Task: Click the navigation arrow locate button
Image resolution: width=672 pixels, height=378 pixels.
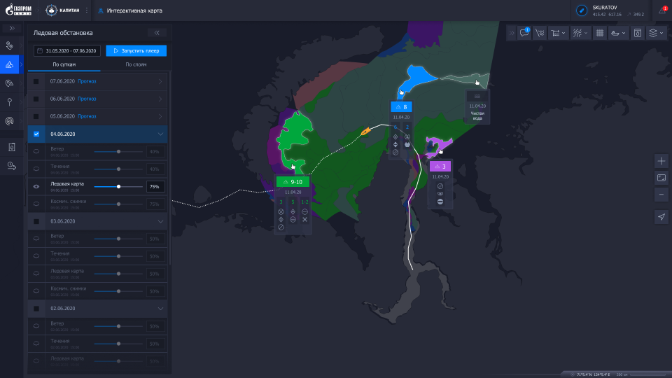Action: [661, 217]
